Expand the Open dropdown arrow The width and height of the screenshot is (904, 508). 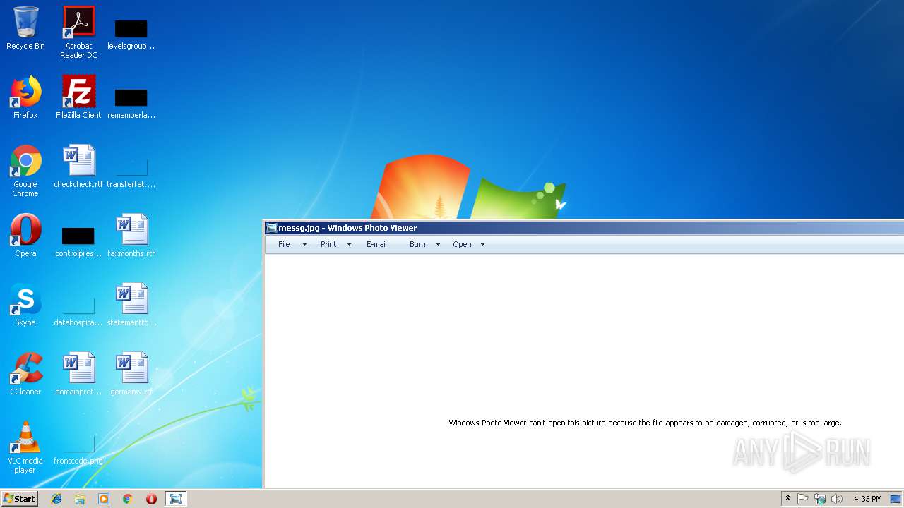coord(482,244)
